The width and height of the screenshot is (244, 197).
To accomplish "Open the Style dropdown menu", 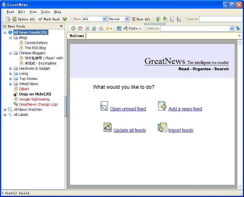I will [132, 29].
